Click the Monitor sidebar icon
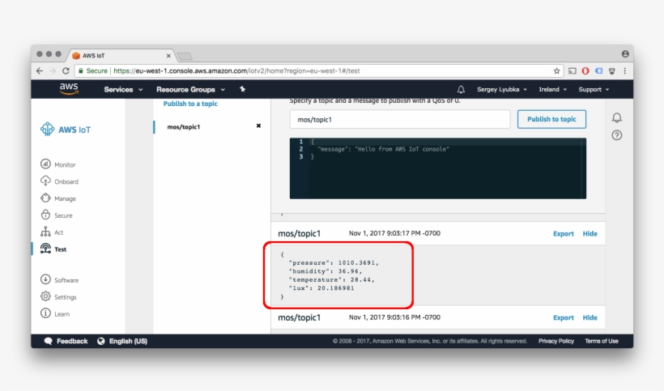The width and height of the screenshot is (664, 391). pyautogui.click(x=45, y=164)
